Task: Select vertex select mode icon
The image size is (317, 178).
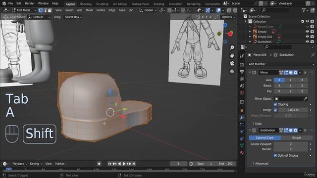Action: 41,10
